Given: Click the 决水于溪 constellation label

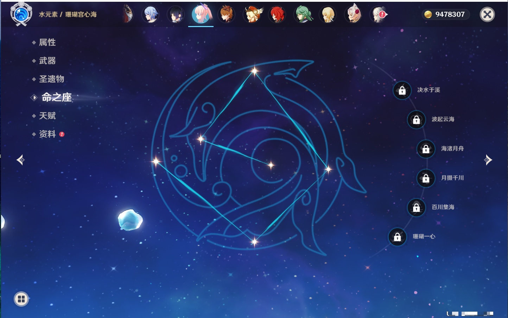Looking at the screenshot, I should pyautogui.click(x=428, y=90).
